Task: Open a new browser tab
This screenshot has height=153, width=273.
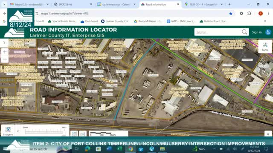Action: coord(229,4)
